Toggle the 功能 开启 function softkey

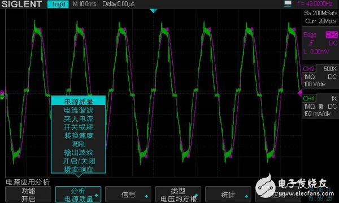[28, 195]
